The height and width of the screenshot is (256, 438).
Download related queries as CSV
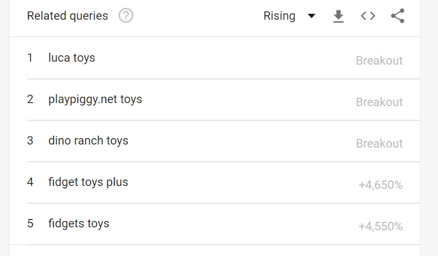tap(339, 16)
